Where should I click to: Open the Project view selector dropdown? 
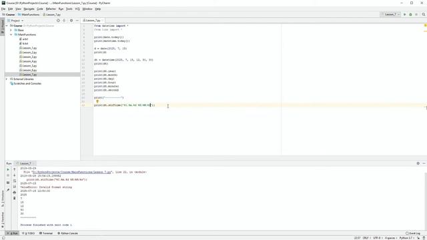coord(15,21)
